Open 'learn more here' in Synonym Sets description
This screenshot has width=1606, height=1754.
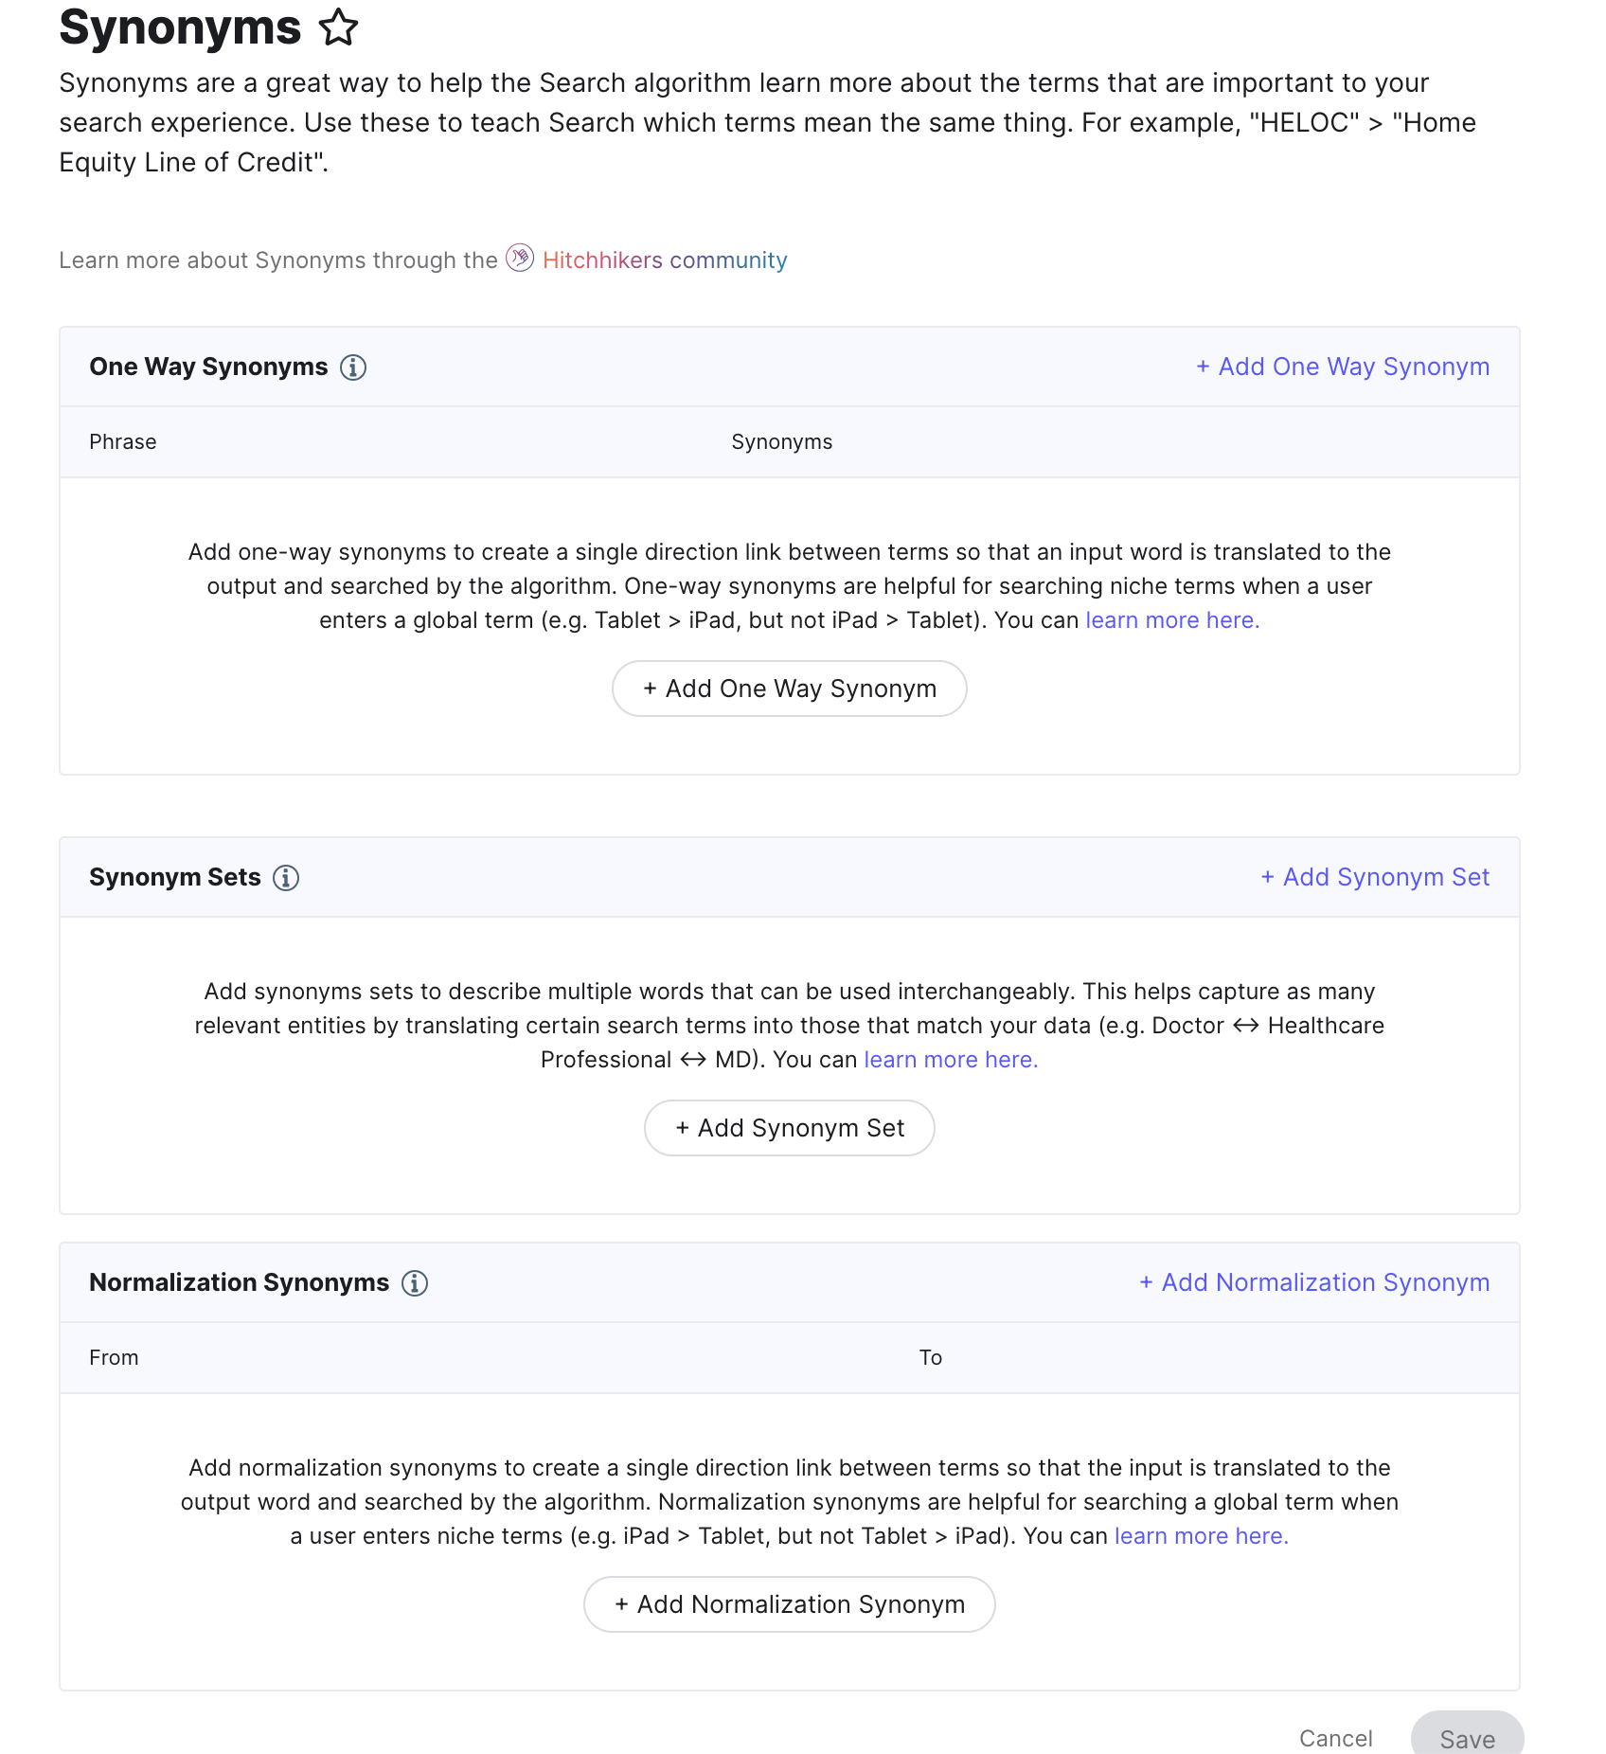(951, 1060)
